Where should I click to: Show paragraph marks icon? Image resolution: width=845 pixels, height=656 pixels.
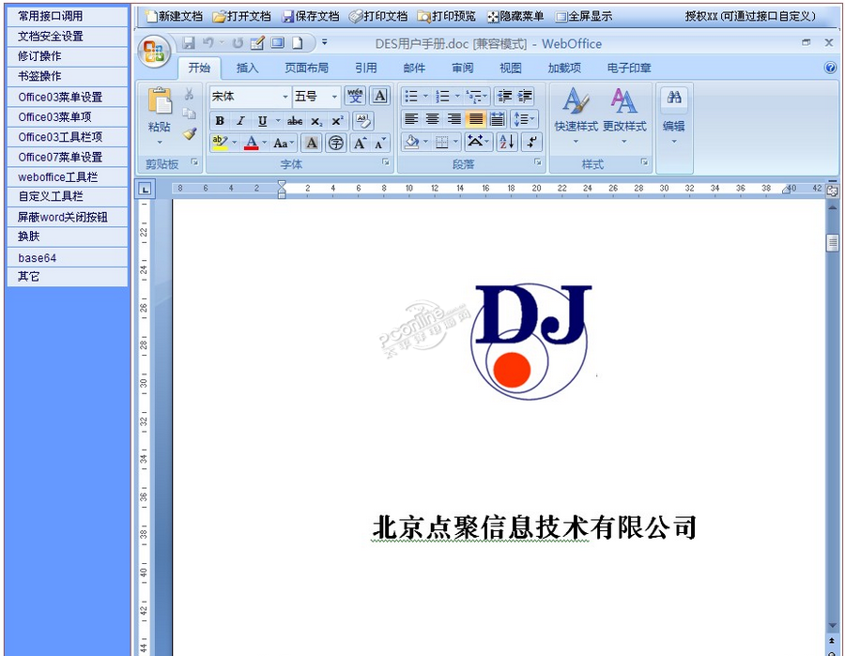[x=531, y=143]
